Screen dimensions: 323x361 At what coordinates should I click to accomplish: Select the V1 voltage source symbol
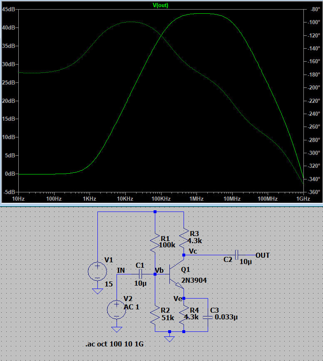97,271
